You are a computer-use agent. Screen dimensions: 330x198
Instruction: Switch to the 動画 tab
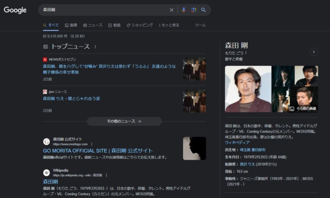114,25
